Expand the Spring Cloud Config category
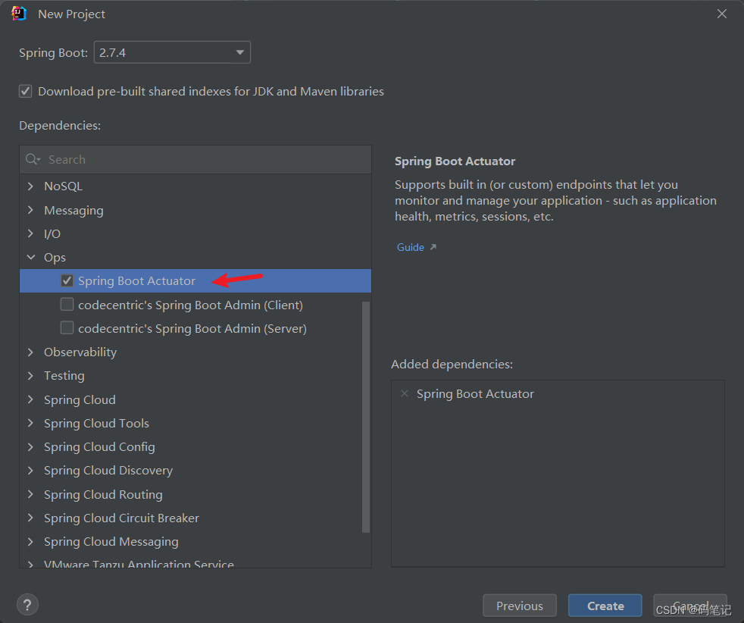 (x=31, y=447)
